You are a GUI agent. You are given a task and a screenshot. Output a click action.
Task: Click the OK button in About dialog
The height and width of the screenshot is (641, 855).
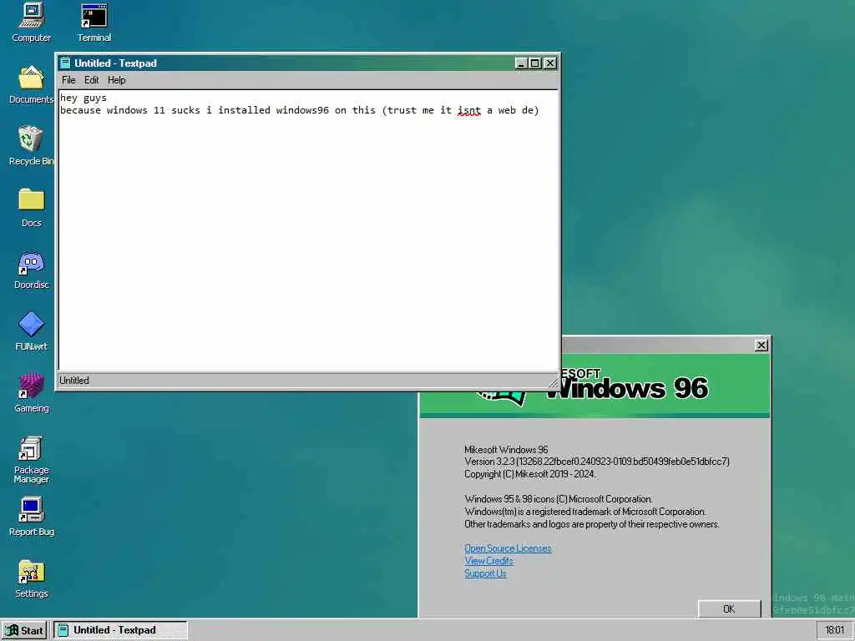[x=729, y=608]
